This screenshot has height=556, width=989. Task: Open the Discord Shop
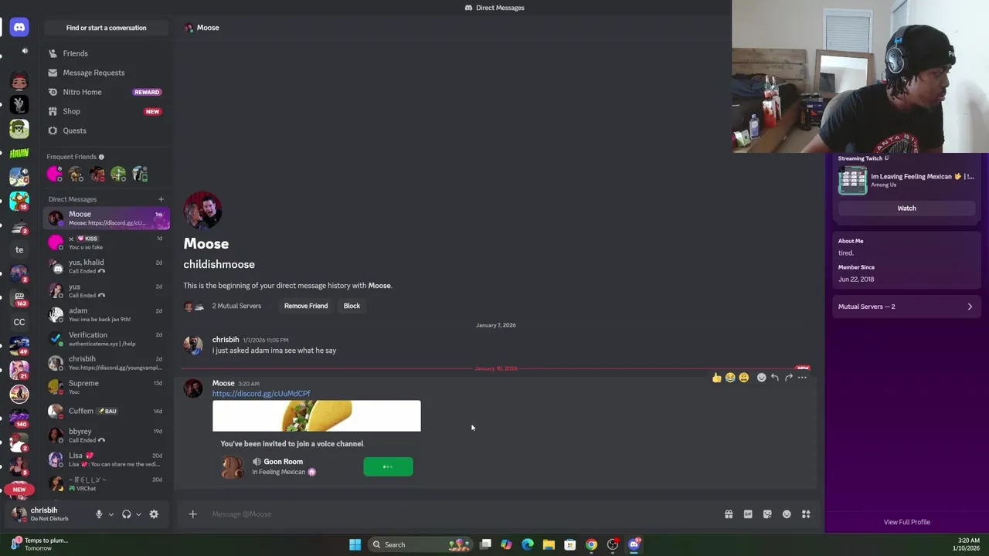point(107,111)
